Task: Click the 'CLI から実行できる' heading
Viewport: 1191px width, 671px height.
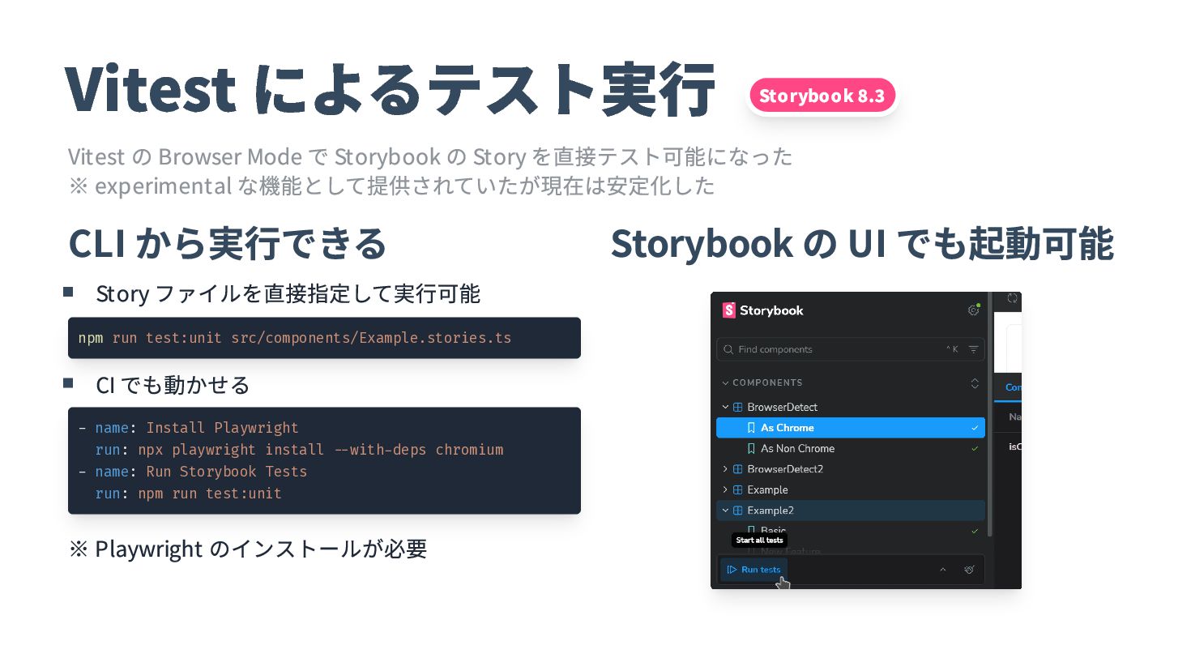Action: coord(228,243)
